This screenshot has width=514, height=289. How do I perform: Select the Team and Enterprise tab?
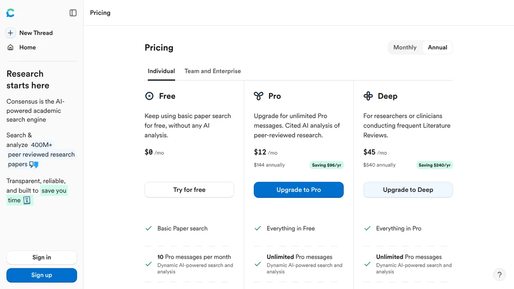point(213,71)
